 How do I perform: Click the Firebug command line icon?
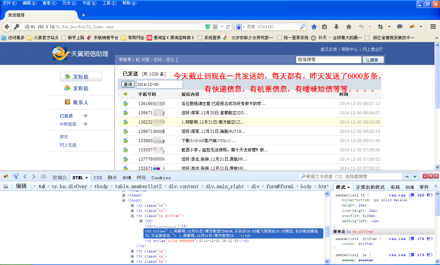click(x=43, y=176)
